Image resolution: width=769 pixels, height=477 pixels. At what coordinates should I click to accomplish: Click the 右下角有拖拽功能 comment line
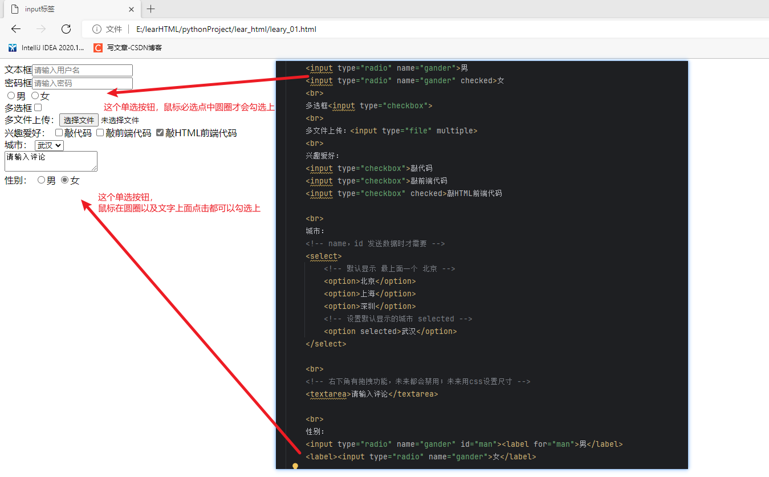coord(418,381)
